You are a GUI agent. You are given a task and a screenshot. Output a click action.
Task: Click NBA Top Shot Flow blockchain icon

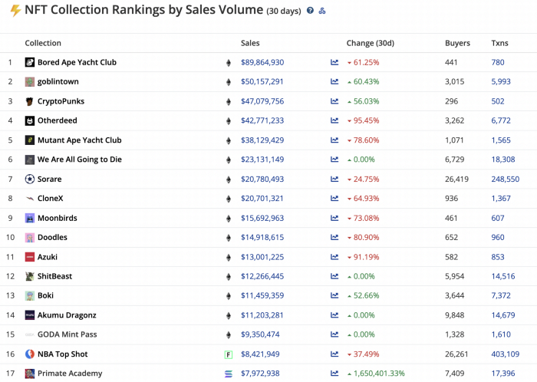[229, 354]
